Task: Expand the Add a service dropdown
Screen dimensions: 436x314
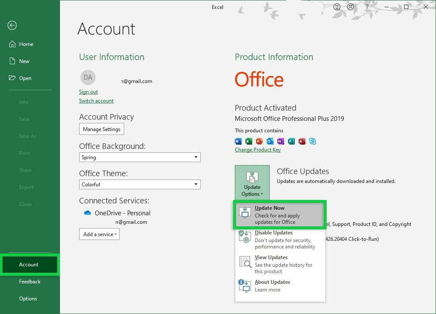Action: [99, 234]
